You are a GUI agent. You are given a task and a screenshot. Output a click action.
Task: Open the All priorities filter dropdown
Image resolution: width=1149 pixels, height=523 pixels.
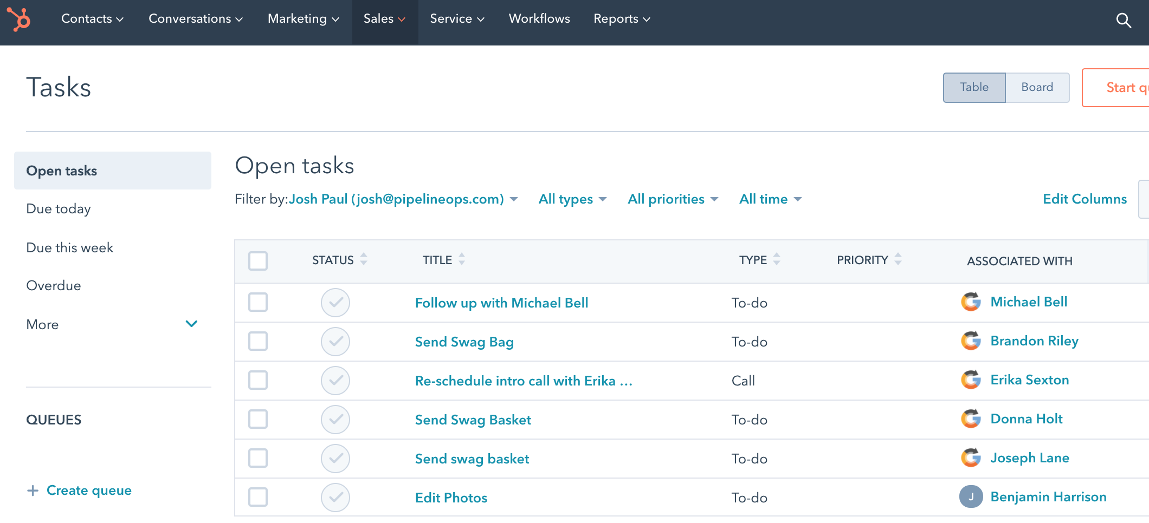(673, 199)
